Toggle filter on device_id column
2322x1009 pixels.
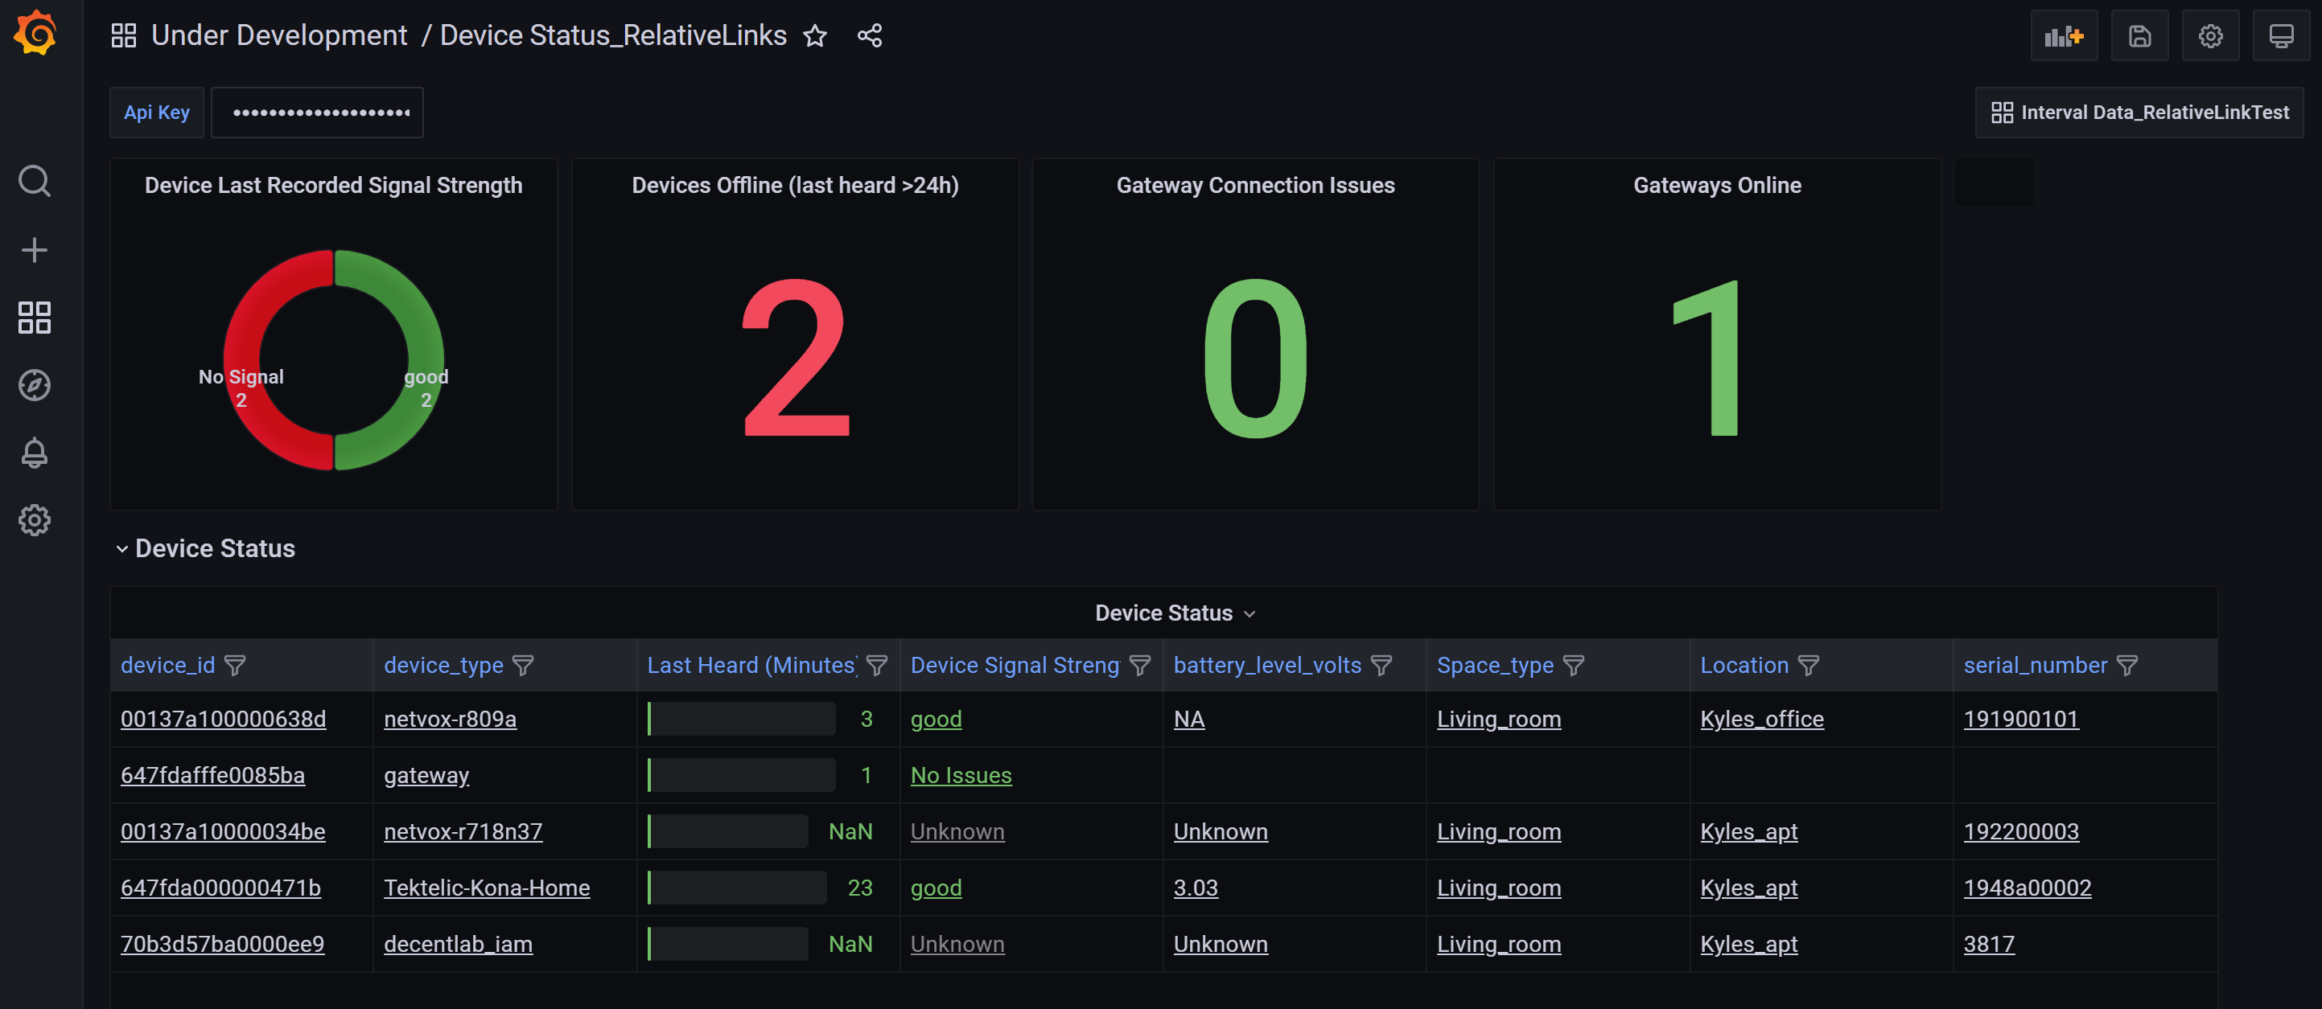[235, 666]
